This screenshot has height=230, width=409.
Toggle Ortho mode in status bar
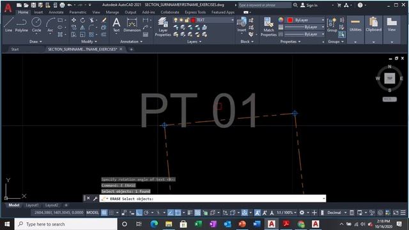pos(139,213)
